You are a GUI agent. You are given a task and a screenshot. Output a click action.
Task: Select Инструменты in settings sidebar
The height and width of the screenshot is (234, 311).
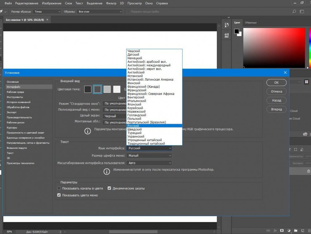point(29,97)
